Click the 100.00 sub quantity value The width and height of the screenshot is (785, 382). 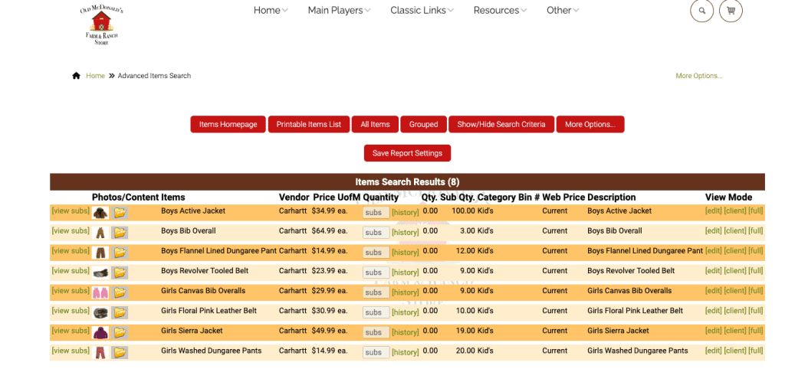click(463, 211)
